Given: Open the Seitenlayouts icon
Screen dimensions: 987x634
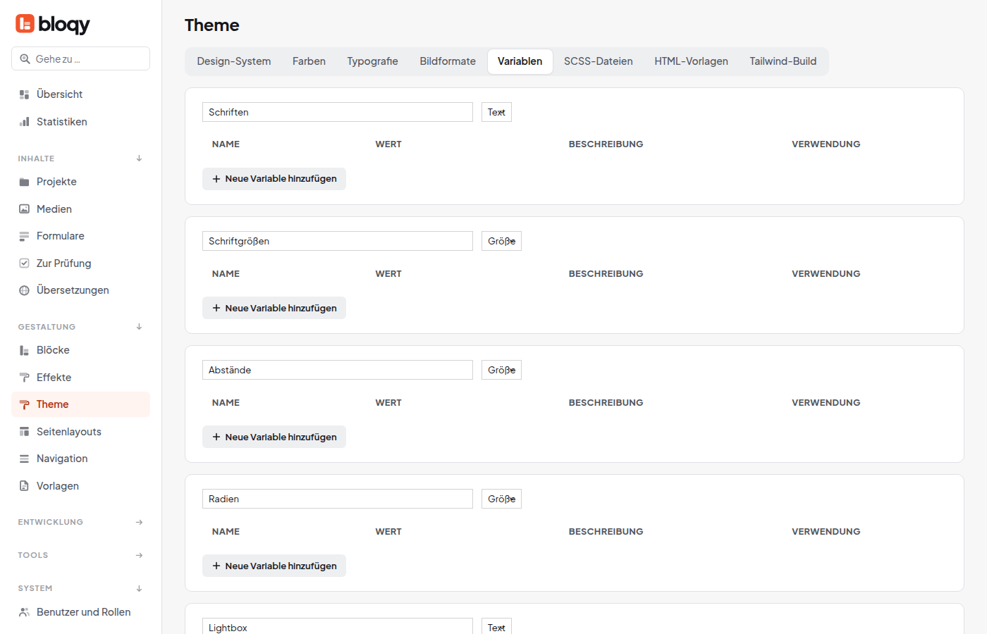Looking at the screenshot, I should 24,432.
